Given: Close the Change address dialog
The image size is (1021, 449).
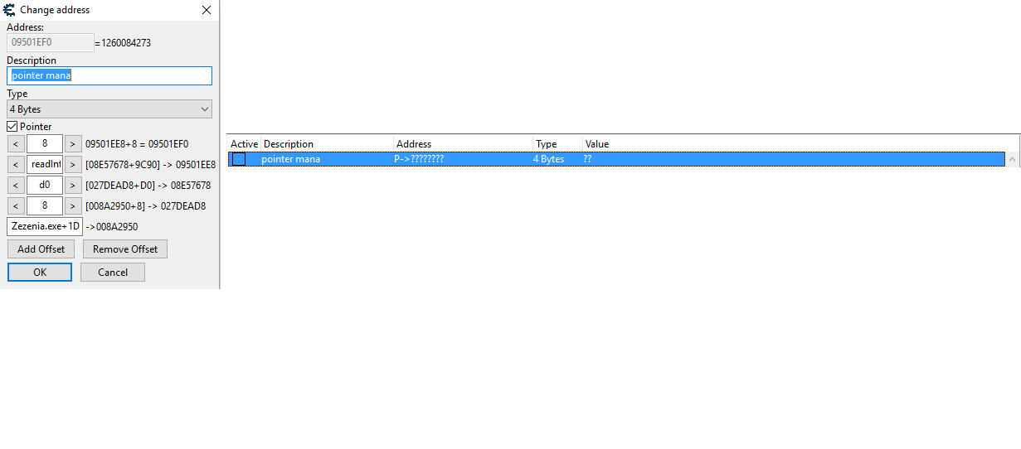Looking at the screenshot, I should click(207, 10).
